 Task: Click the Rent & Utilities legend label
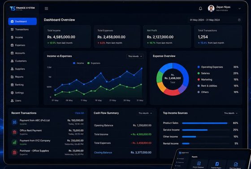click(x=209, y=86)
